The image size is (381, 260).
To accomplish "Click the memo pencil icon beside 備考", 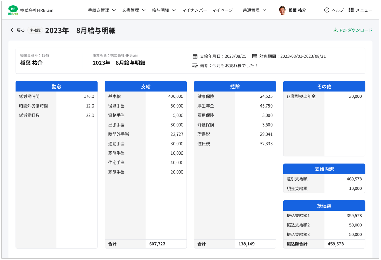I will coord(195,66).
